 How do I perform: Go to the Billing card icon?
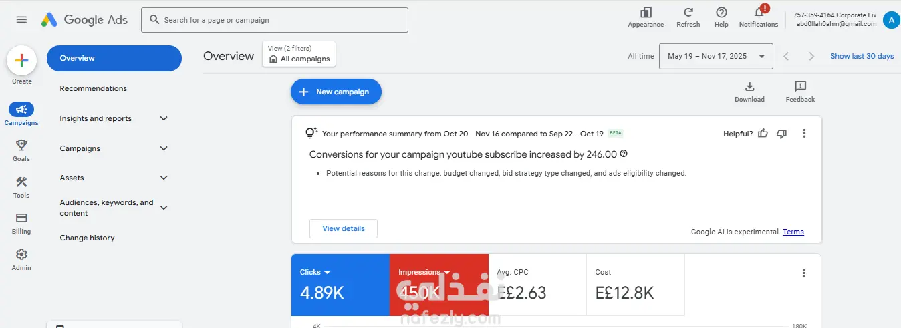tap(21, 218)
